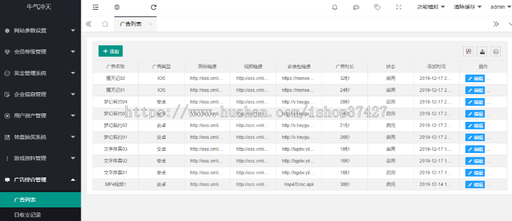Click the 21秒 duration cell
This screenshot has height=221, width=512.
(345, 126)
